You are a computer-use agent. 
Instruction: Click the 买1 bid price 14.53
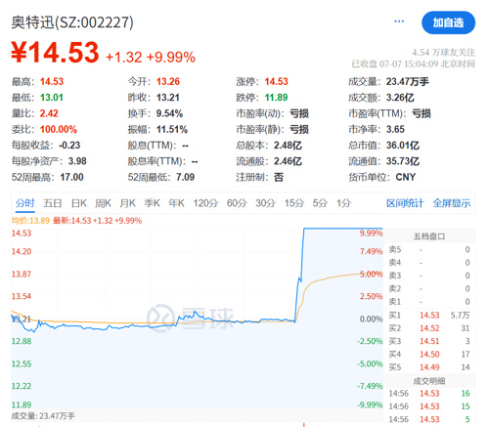pos(429,315)
